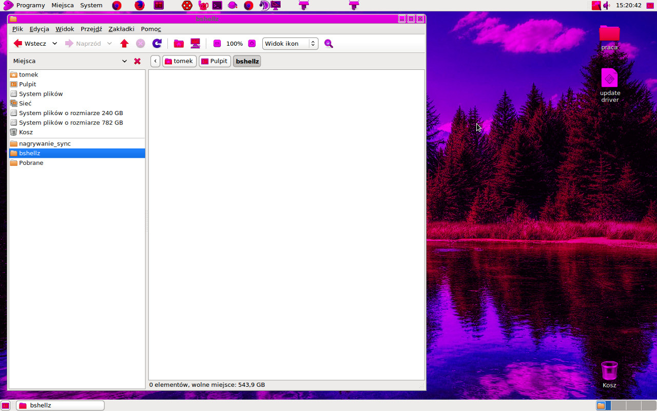Launch Firefox from the top panel
The width and height of the screenshot is (657, 411).
(140, 6)
